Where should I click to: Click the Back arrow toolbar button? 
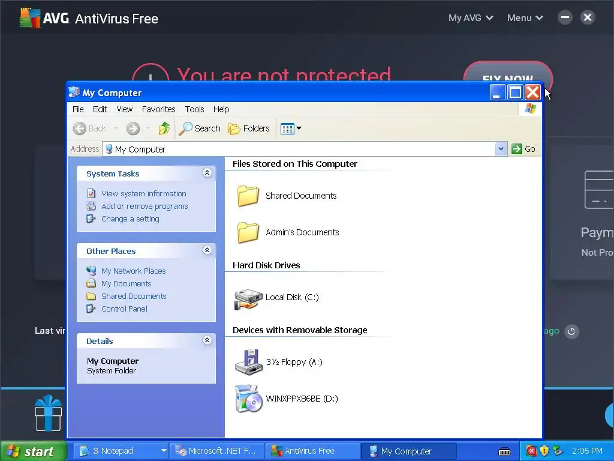(90, 128)
